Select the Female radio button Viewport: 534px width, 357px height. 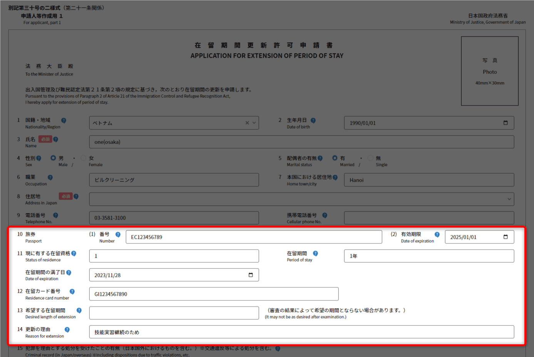(x=84, y=158)
